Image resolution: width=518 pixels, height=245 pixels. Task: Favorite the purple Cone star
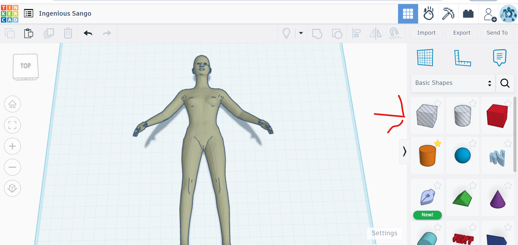[x=508, y=185]
